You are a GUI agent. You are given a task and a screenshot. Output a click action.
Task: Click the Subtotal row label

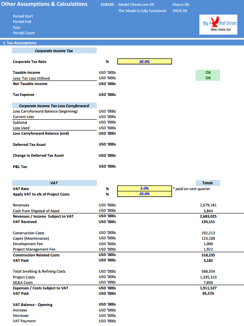click(20, 123)
